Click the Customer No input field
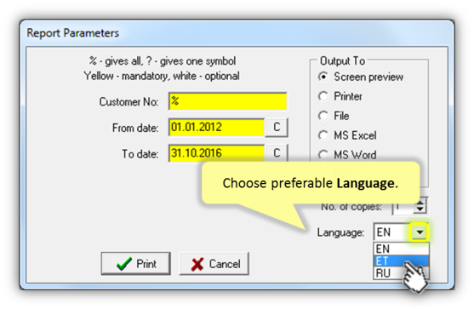The width and height of the screenshot is (474, 309). (227, 101)
